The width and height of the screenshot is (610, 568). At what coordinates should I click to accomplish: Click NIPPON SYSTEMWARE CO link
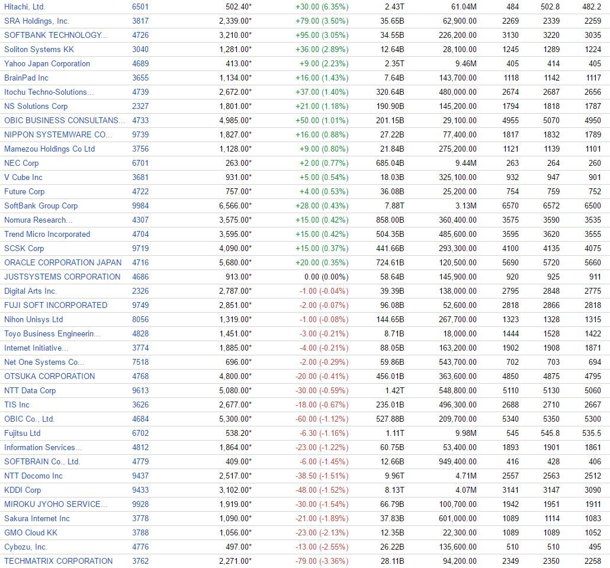tap(58, 134)
